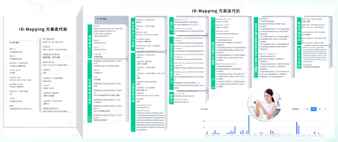Click the $identity_login_id value under second_id_type
The height and width of the screenshot is (142, 338).
[x=182, y=102]
